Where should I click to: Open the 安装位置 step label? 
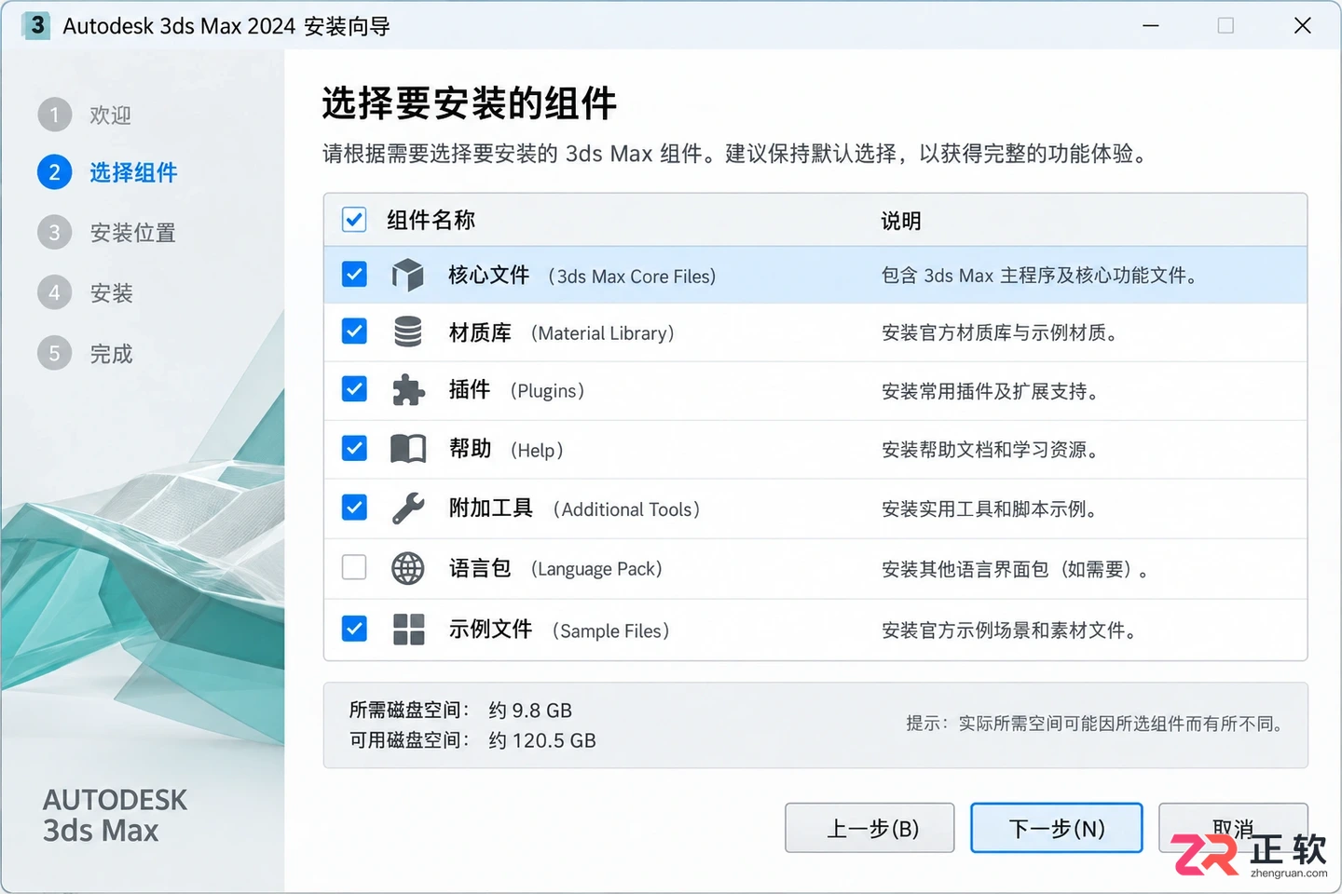(133, 233)
